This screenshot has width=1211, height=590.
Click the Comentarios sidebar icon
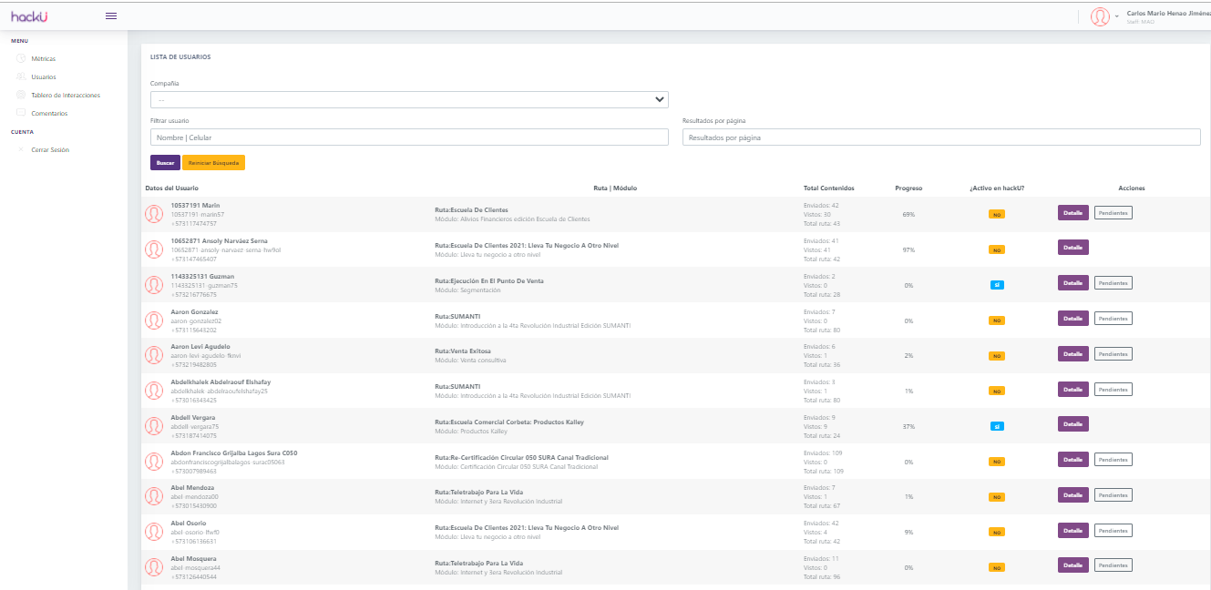click(21, 113)
